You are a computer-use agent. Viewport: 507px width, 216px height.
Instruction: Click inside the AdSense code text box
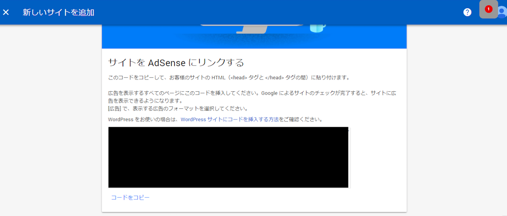tap(229, 158)
